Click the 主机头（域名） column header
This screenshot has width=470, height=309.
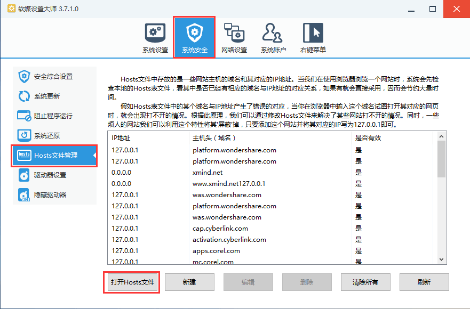(270, 138)
